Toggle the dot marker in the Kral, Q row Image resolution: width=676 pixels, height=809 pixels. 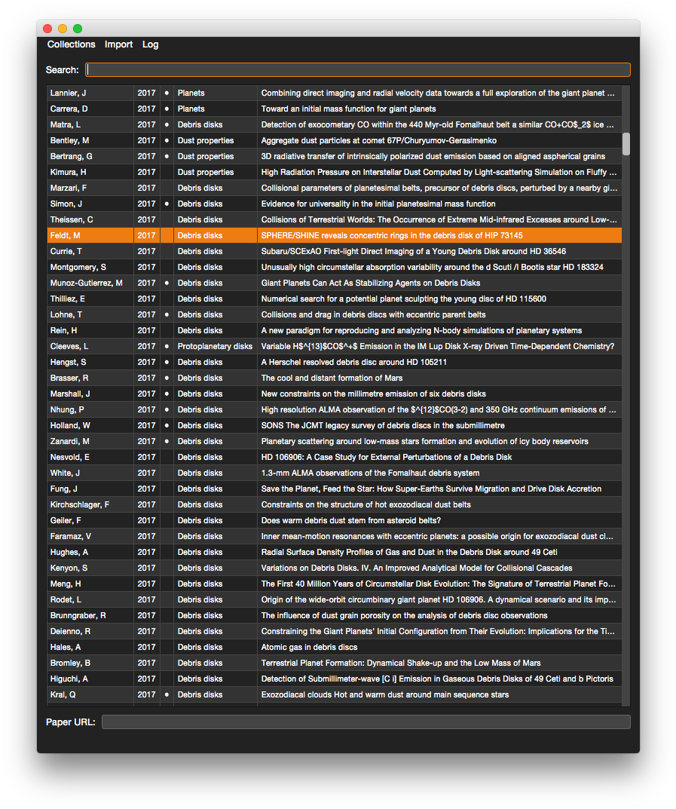[x=167, y=694]
